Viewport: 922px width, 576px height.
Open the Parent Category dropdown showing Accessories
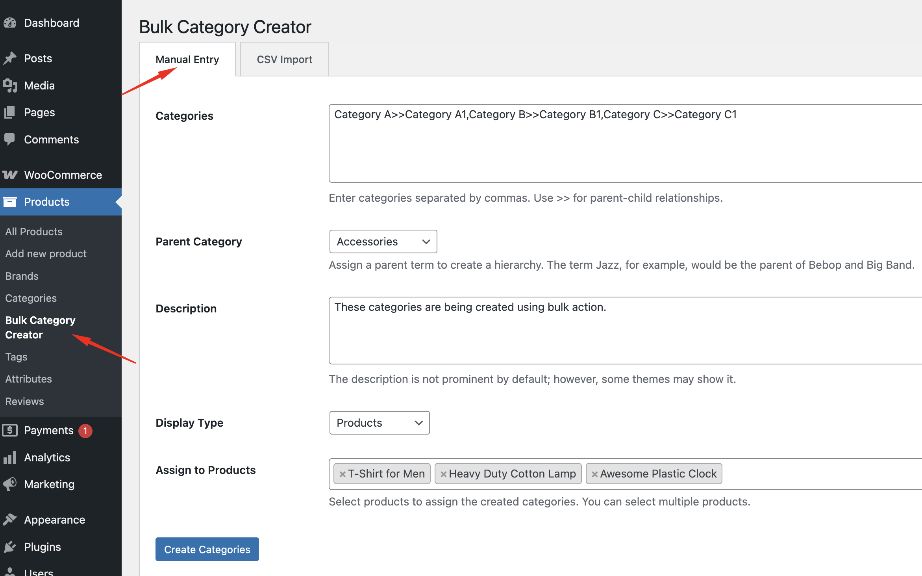[383, 242]
